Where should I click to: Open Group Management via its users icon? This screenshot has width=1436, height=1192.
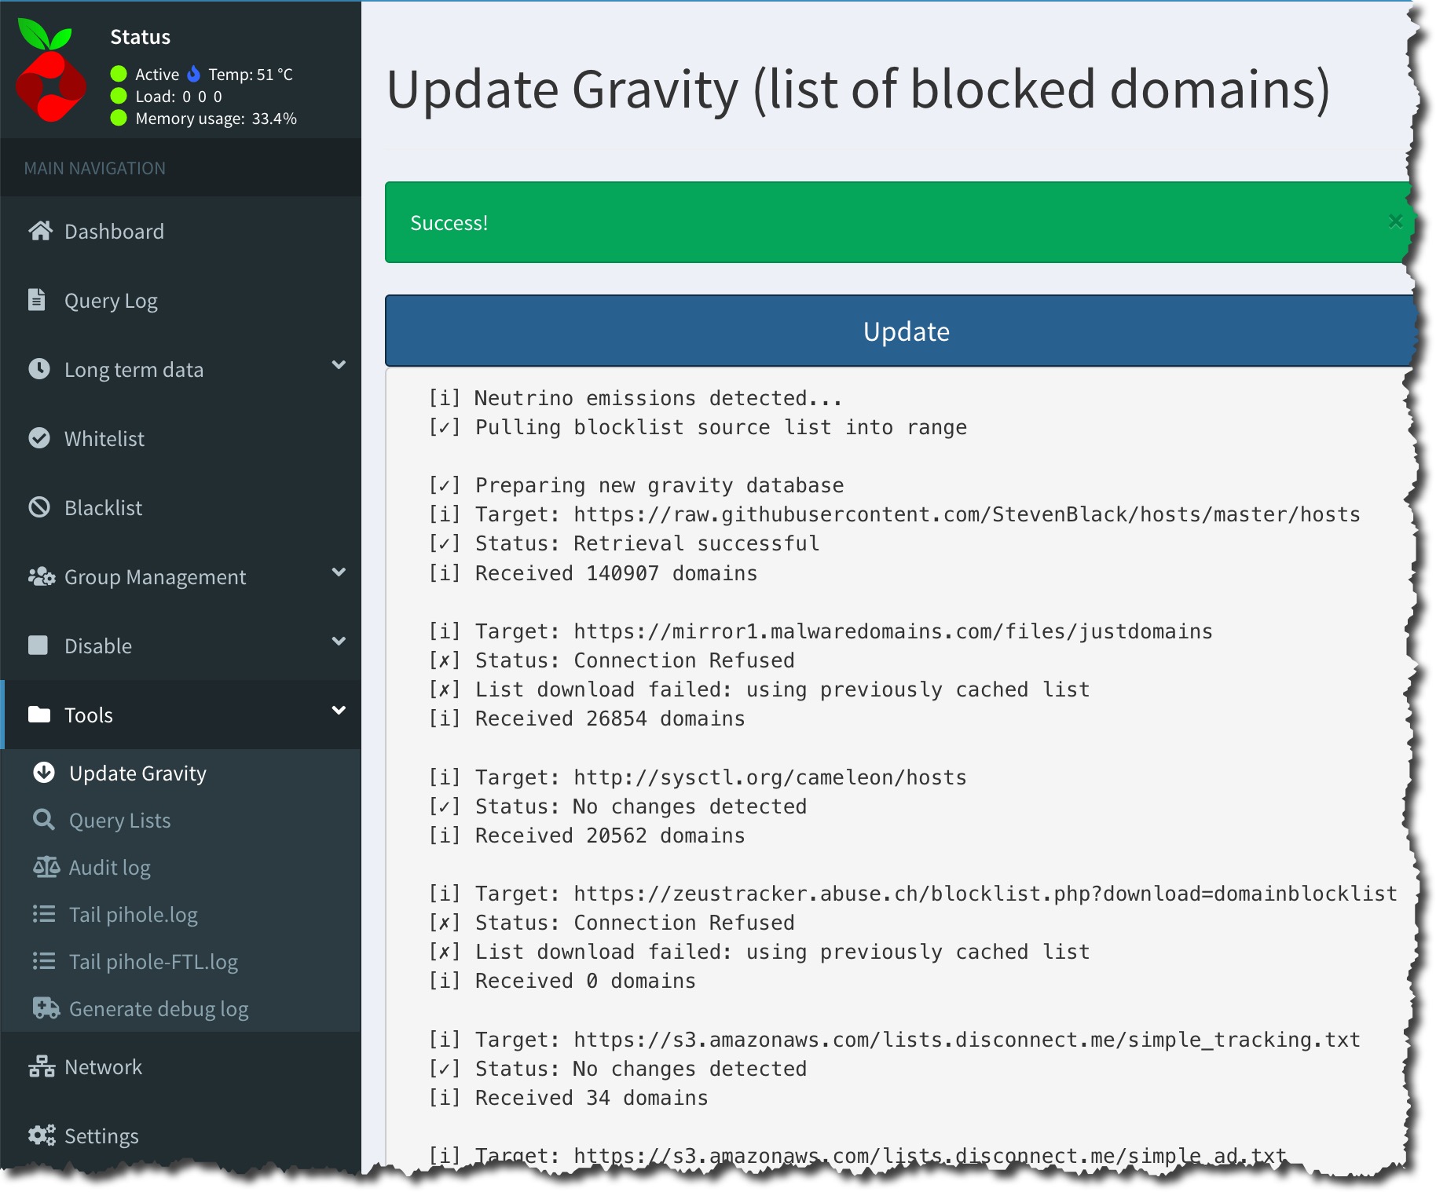pyautogui.click(x=40, y=576)
